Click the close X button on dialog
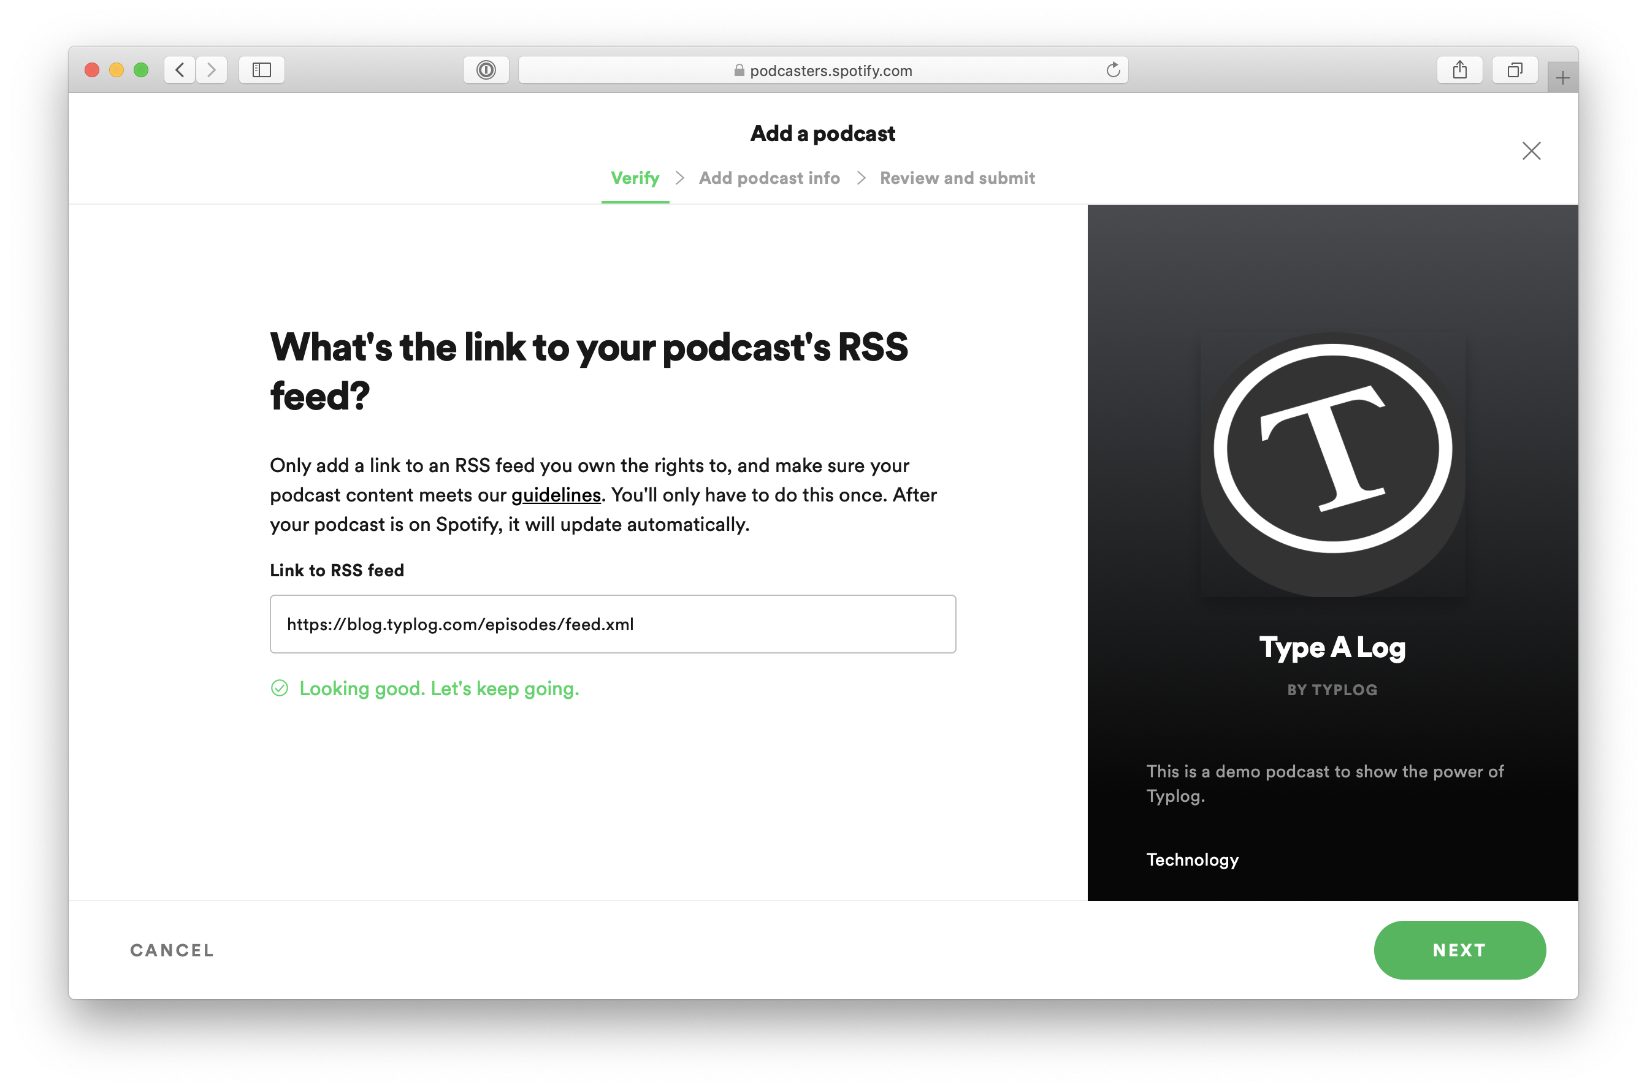Screen dimensions: 1647x1090 [x=1532, y=150]
